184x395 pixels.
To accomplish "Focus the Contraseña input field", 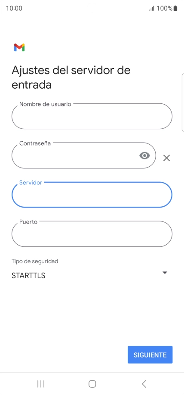I will pos(84,156).
